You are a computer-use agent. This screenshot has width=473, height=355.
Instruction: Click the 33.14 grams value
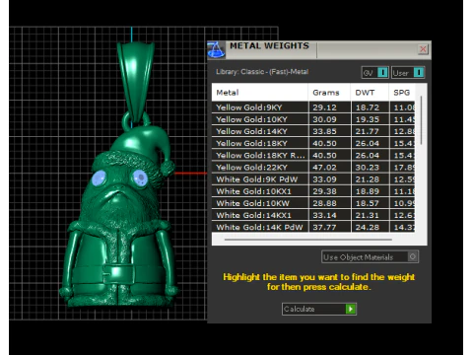[x=324, y=215]
